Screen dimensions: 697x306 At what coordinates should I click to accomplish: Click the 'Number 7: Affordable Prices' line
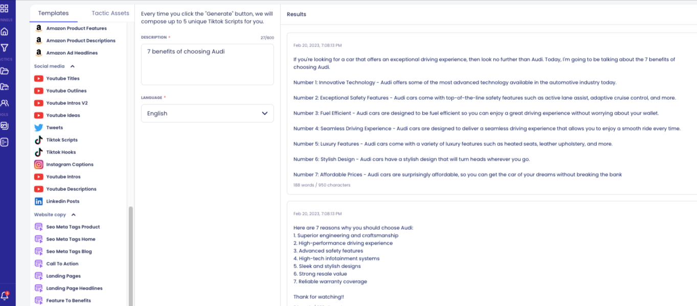(458, 174)
